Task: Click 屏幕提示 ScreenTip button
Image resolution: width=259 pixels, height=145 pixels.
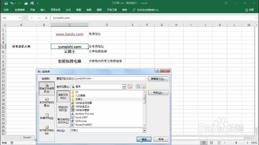Action: point(158,79)
